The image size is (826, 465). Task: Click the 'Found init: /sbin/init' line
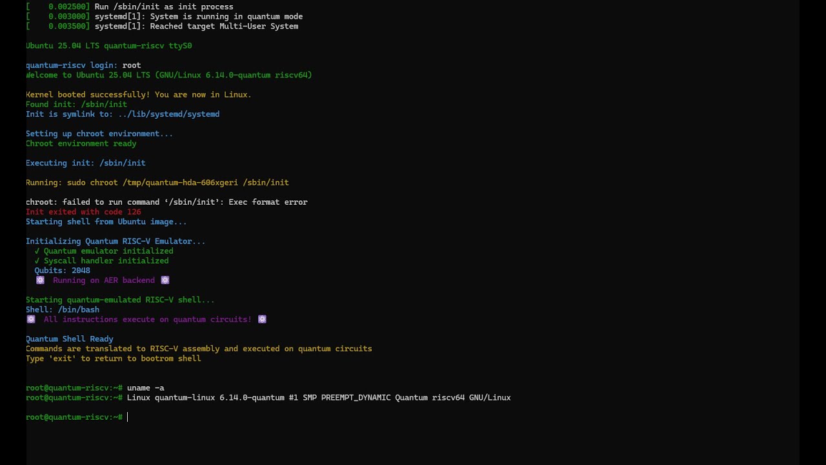point(77,104)
